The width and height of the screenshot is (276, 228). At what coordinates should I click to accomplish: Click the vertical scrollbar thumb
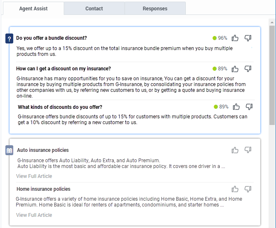click(272, 75)
